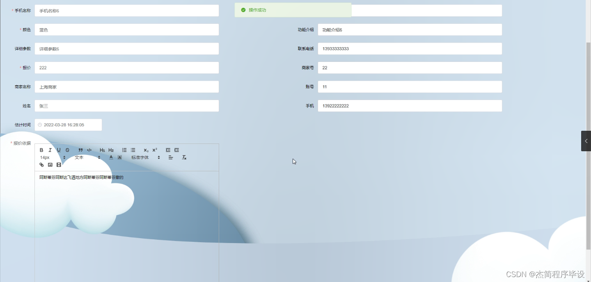Viewport: 591px width, 282px height.
Task: Dismiss the 操作成功 success notification
Action: [292, 10]
